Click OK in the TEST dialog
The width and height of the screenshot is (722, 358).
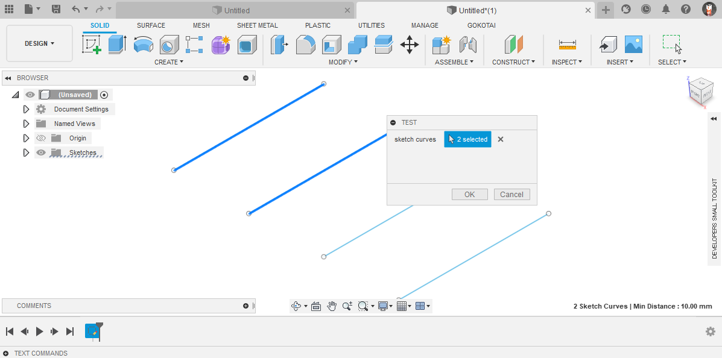(470, 194)
